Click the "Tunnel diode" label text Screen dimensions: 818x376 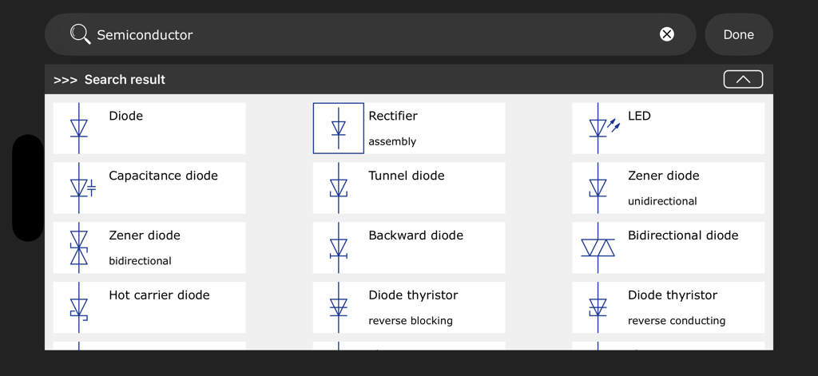[x=406, y=176]
